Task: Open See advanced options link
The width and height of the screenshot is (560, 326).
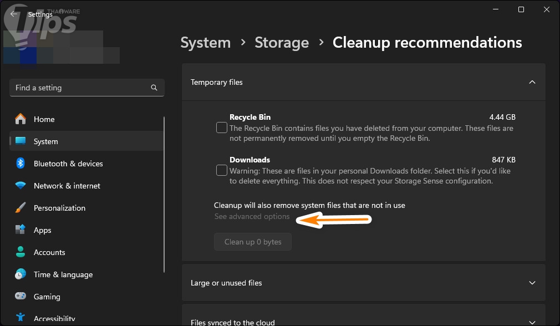Action: (x=252, y=216)
